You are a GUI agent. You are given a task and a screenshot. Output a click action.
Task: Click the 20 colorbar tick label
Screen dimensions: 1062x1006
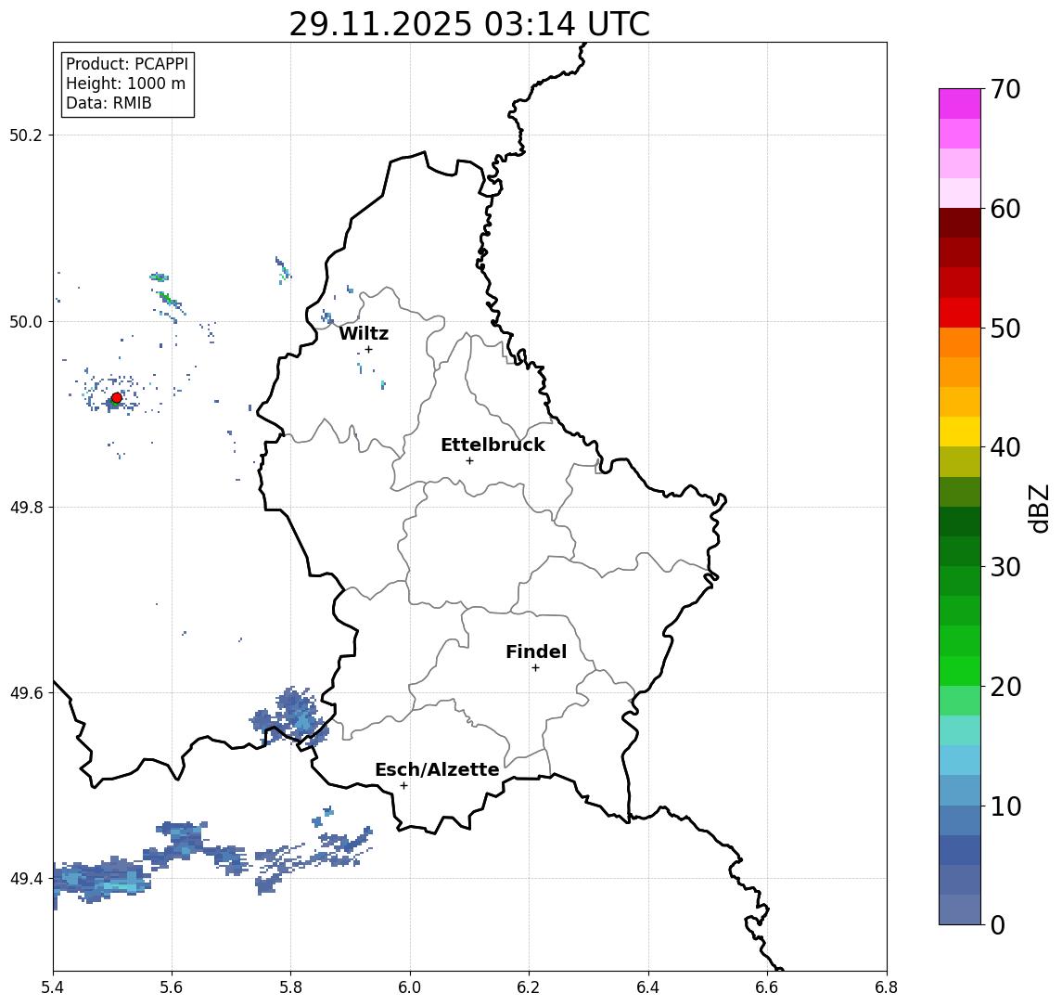pyautogui.click(x=1005, y=687)
